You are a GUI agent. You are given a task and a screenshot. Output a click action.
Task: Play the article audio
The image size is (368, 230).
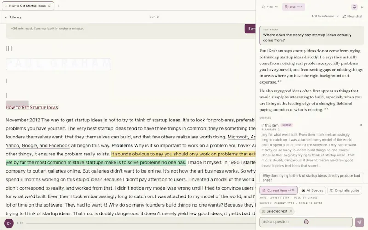coord(9,223)
